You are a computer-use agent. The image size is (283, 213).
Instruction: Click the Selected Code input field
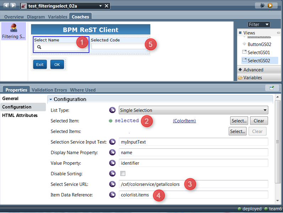point(119,46)
